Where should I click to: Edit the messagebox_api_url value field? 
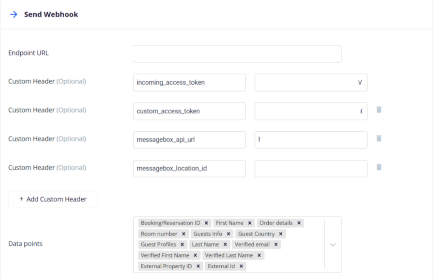pyautogui.click(x=311, y=140)
